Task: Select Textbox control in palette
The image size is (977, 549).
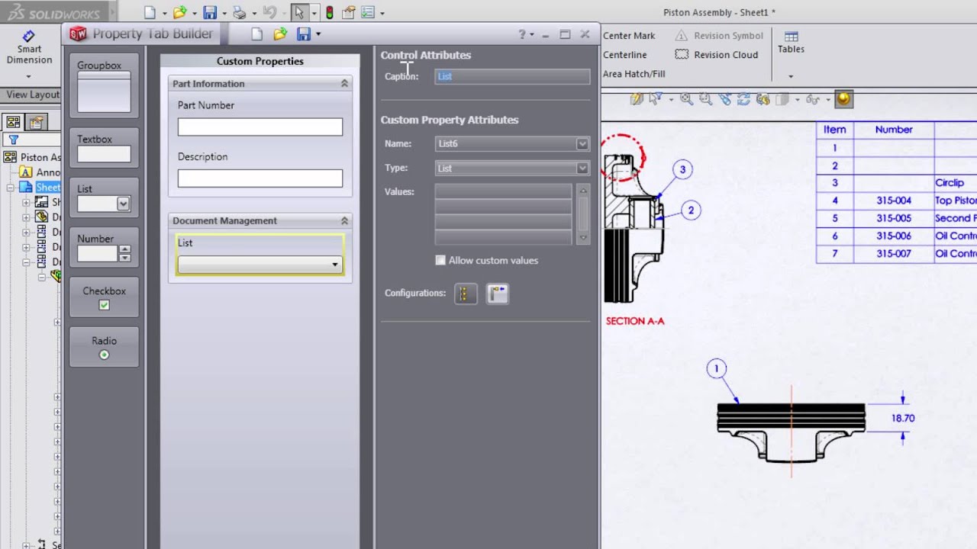Action: click(x=104, y=148)
